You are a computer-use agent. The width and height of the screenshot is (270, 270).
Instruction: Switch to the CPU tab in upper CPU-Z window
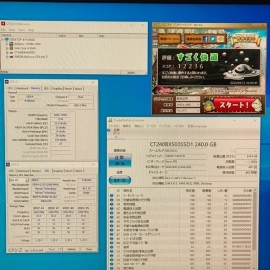pos(10,88)
